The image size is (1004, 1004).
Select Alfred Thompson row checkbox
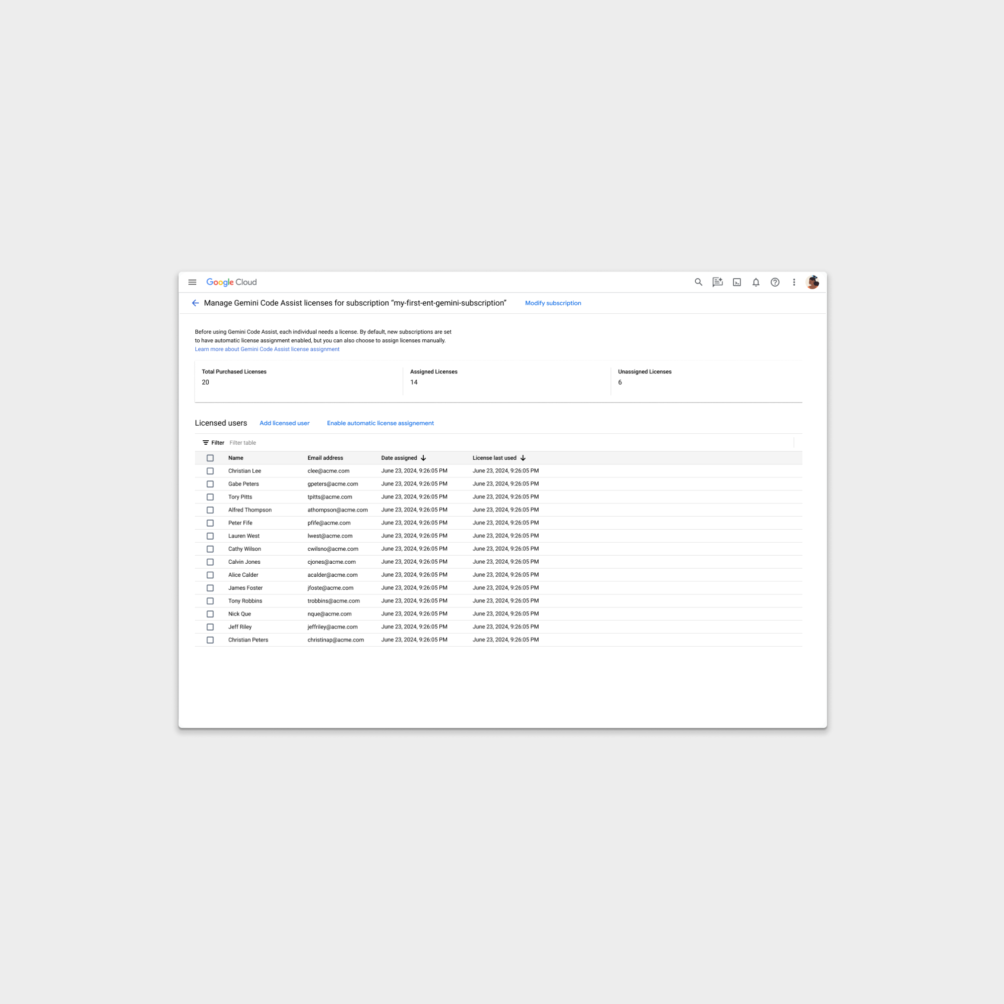(x=210, y=510)
